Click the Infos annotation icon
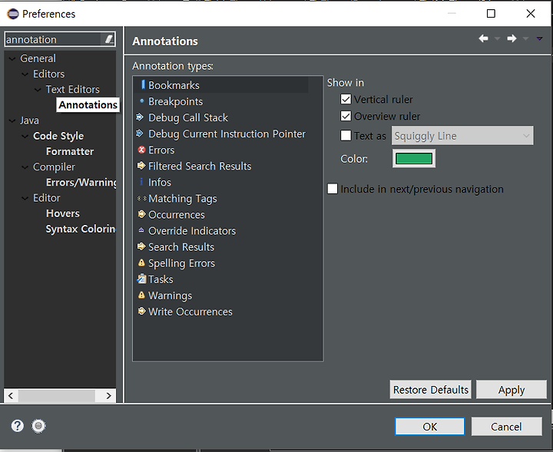The height and width of the screenshot is (452, 553). tap(141, 182)
